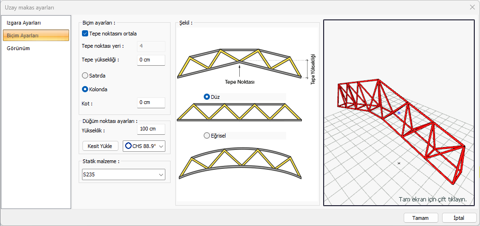Click the red 3D truss preview model

tap(399, 128)
